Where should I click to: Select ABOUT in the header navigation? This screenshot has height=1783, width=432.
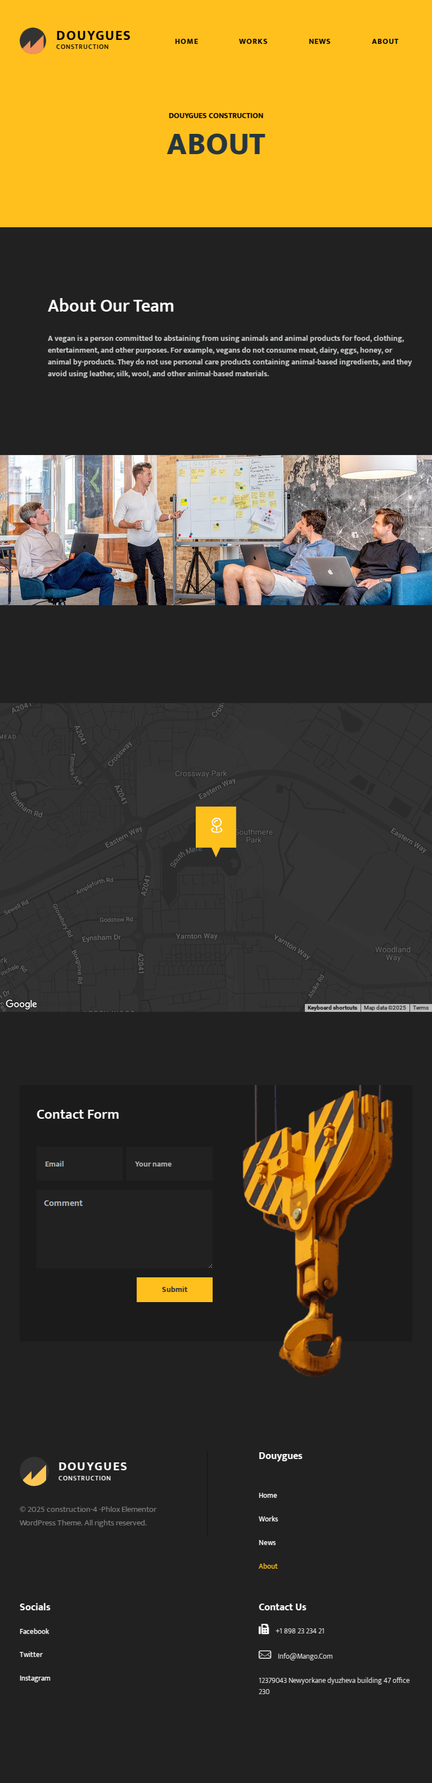pos(385,42)
